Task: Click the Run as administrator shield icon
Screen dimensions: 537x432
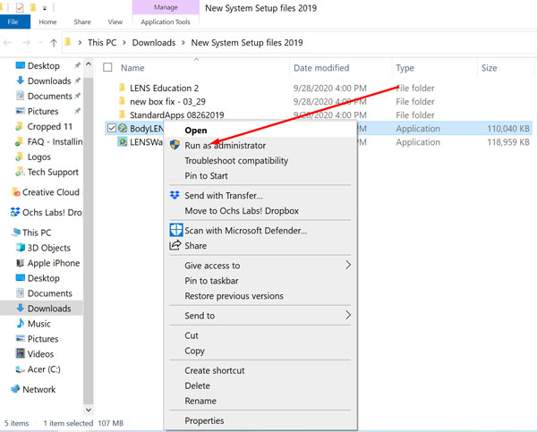Action: point(175,145)
